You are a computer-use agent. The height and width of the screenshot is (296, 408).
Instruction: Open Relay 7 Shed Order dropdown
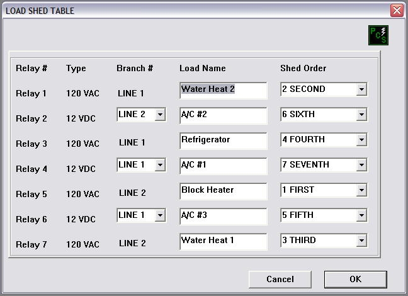(x=361, y=241)
